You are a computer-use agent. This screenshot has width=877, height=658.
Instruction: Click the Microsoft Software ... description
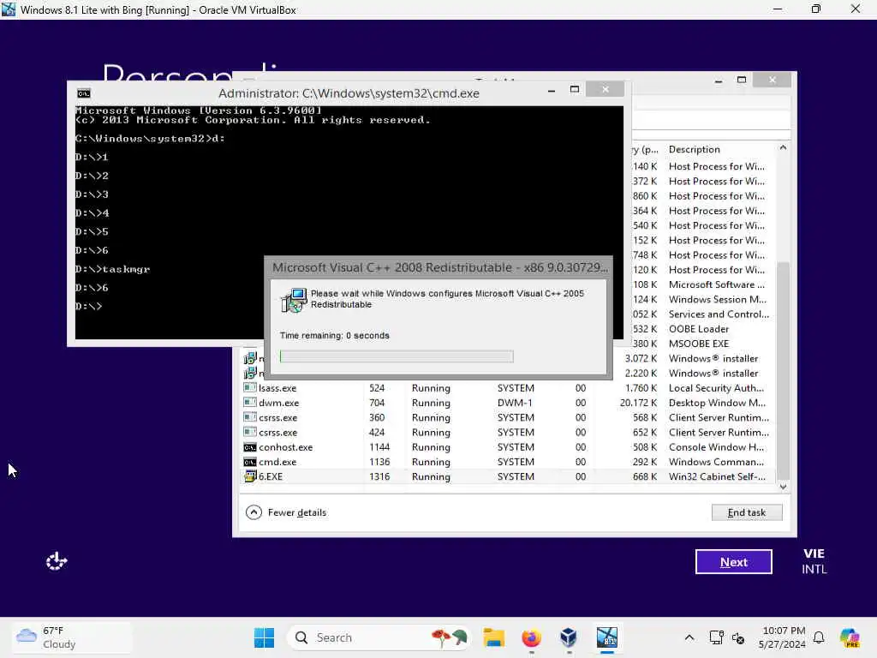point(717,284)
